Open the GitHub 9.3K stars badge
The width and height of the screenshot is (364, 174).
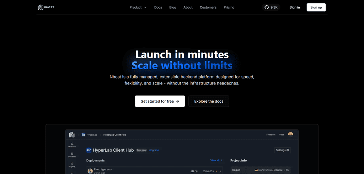(x=271, y=7)
